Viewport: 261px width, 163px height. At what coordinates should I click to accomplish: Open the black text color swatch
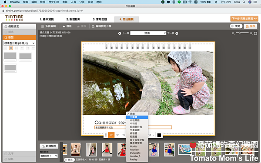point(159,135)
